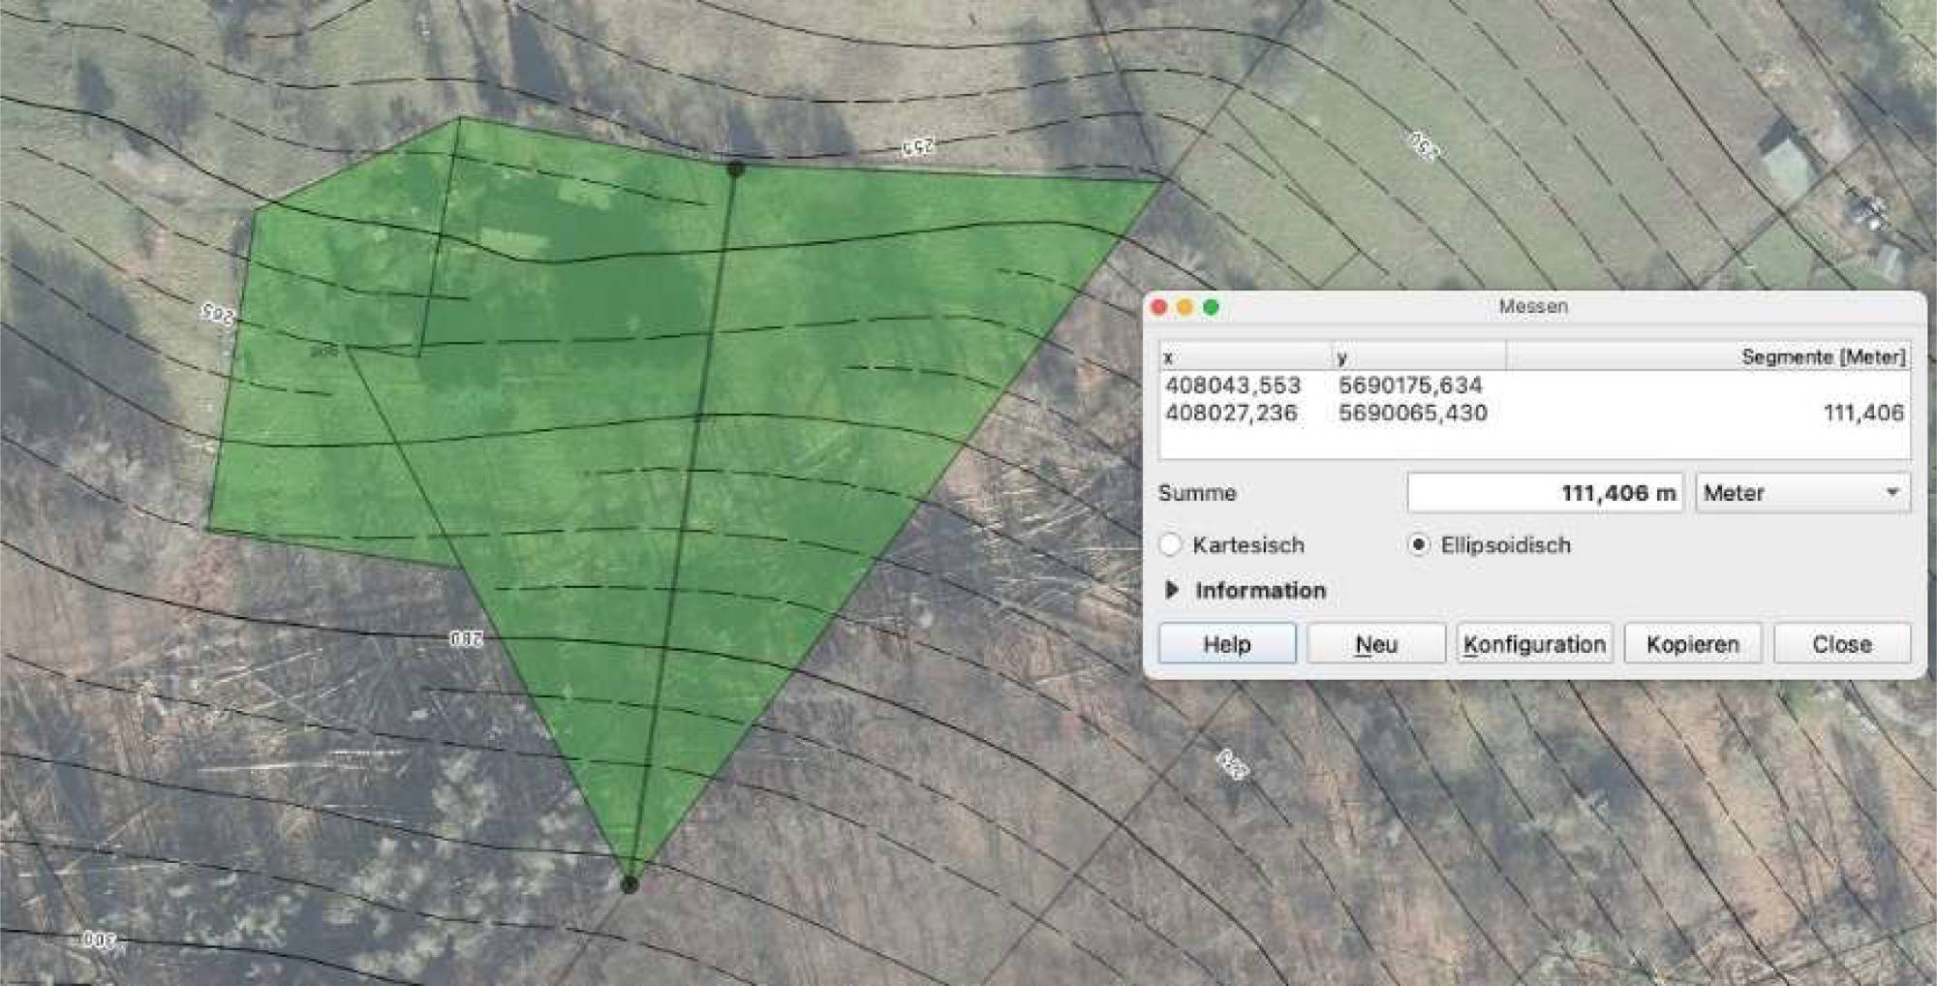
Task: Select the y value 5690175,634
Action: (1410, 385)
